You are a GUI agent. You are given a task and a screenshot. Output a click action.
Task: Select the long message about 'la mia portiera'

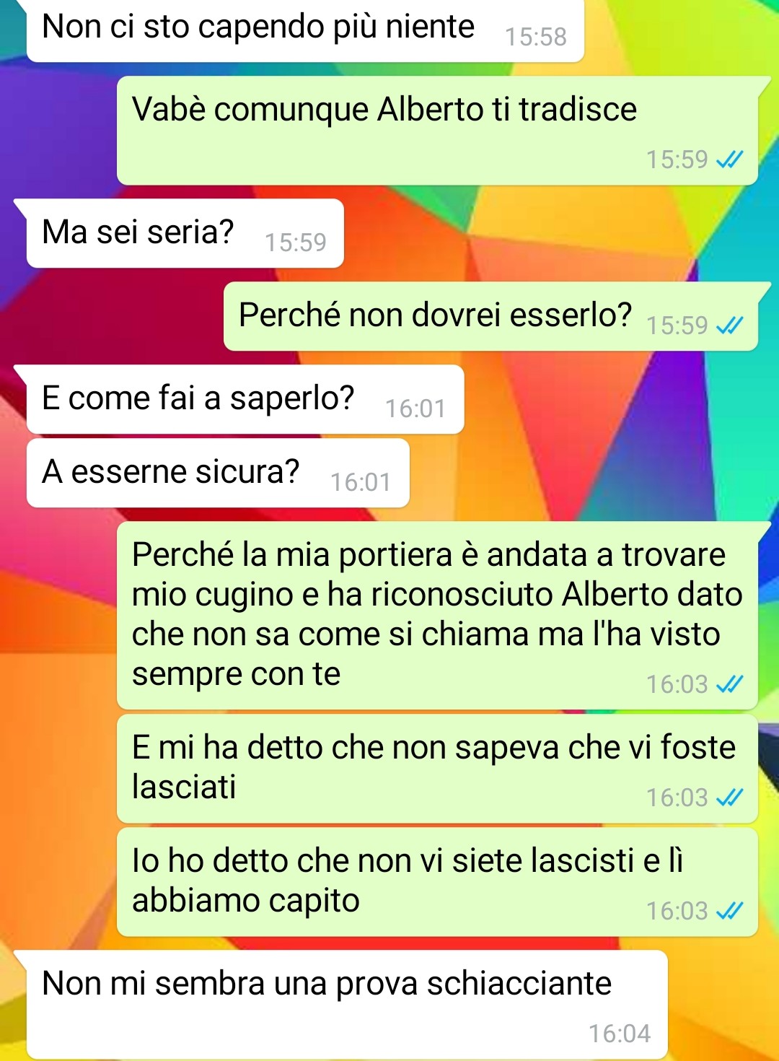[437, 615]
